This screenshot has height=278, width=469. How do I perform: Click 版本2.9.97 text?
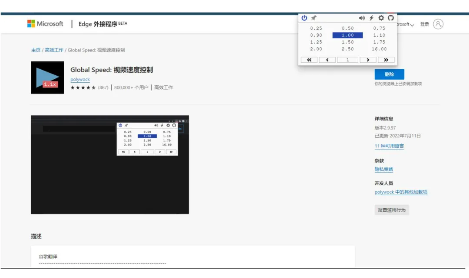click(x=385, y=128)
